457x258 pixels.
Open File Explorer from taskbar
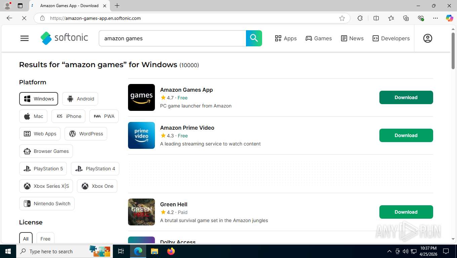pos(154,251)
